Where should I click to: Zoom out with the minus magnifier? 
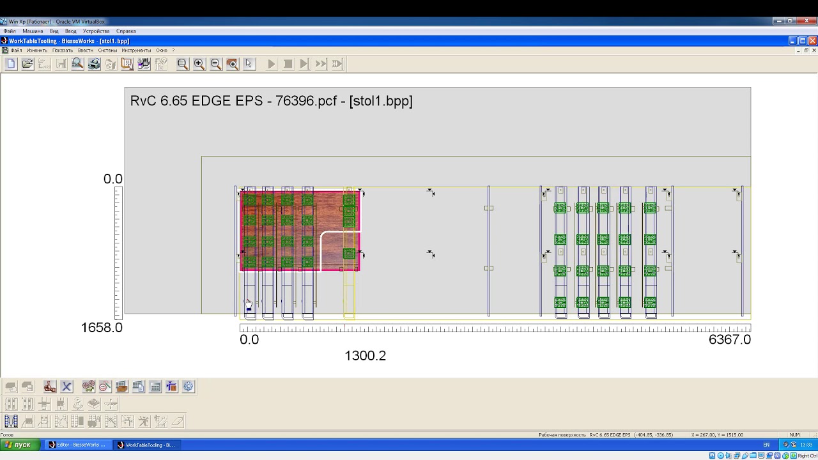click(x=215, y=64)
